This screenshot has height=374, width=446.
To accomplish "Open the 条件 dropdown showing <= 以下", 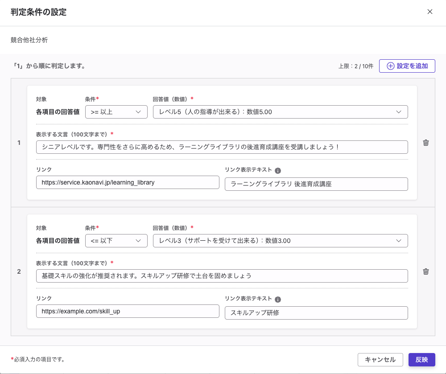I will pos(116,241).
